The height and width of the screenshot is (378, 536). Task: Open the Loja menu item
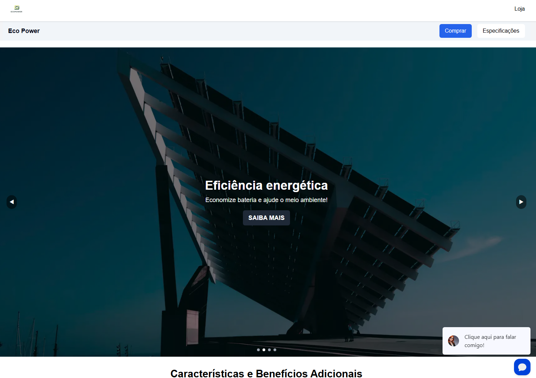519,9
